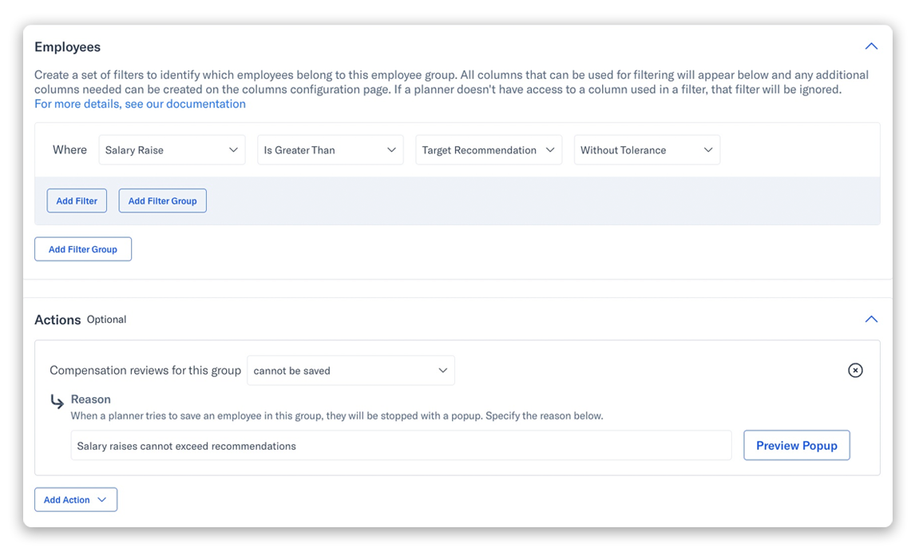The width and height of the screenshot is (919, 556).
Task: Remove the compensation review action with the X icon
Action: [x=855, y=370]
